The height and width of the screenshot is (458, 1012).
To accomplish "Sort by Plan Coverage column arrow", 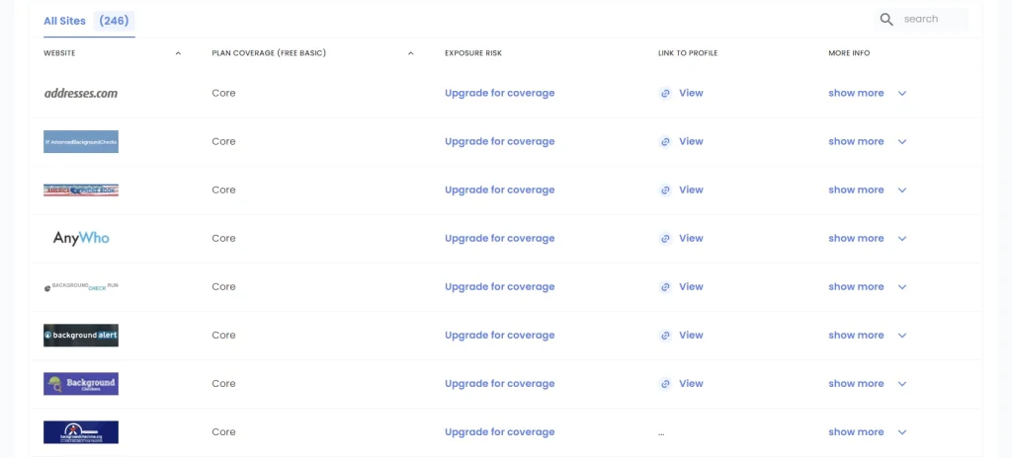I will click(x=411, y=53).
